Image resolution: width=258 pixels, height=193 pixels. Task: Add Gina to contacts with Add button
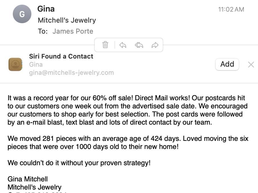click(x=227, y=64)
